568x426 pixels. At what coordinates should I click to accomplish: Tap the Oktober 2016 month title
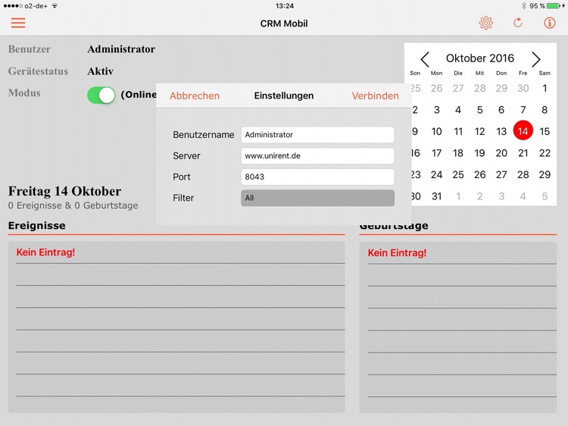[480, 58]
